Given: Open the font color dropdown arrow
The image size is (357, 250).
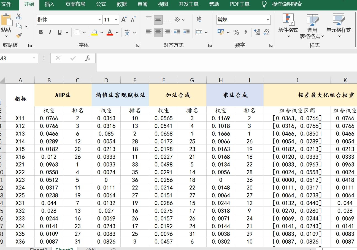Looking at the screenshot, I should point(117,32).
